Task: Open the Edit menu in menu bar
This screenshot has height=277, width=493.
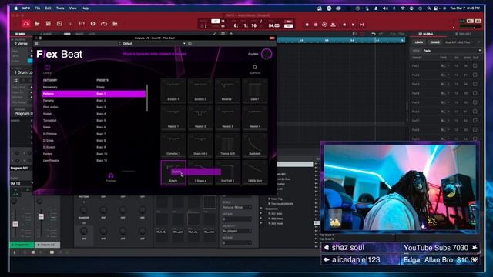Action: tap(48, 8)
